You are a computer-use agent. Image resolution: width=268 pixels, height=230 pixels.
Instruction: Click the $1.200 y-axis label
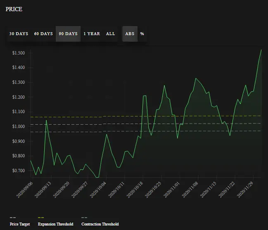pyautogui.click(x=19, y=97)
